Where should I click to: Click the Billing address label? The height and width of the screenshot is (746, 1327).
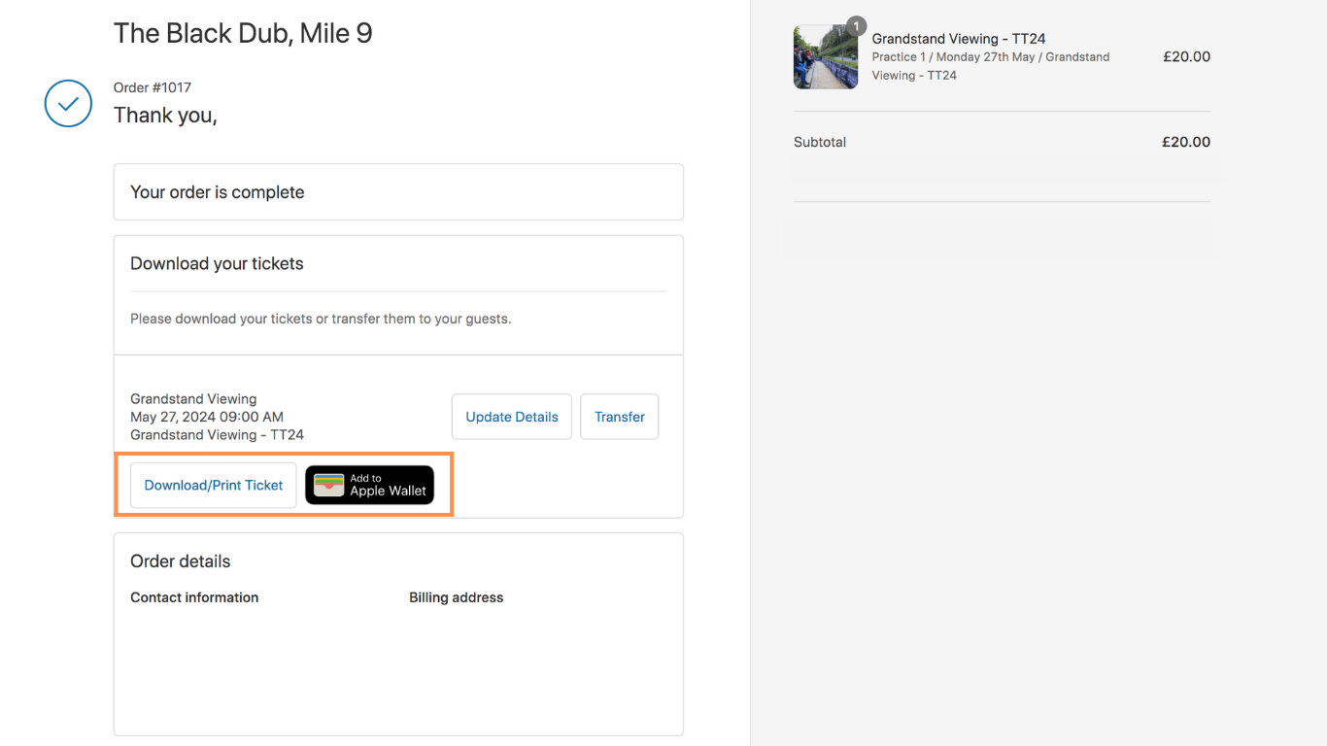pyautogui.click(x=456, y=597)
